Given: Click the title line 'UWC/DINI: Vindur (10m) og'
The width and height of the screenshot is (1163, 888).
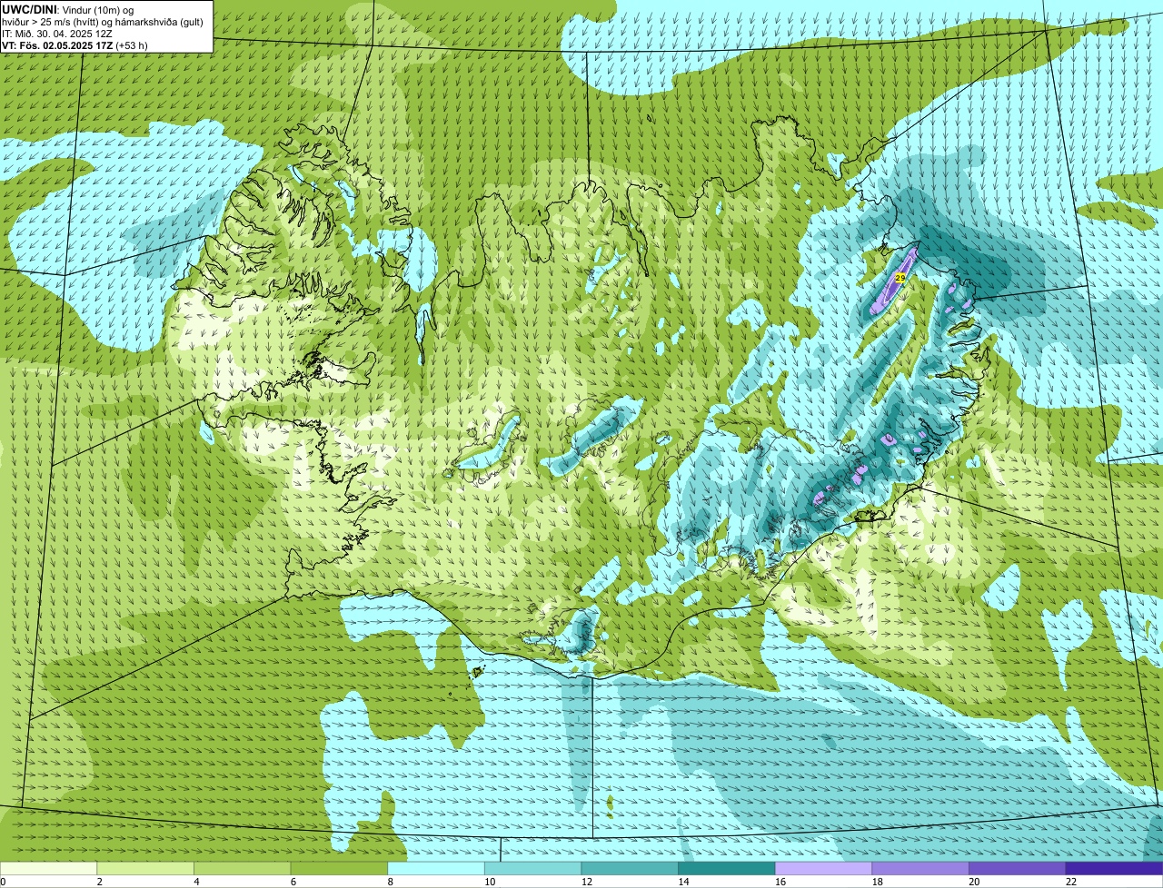Looking at the screenshot, I should coord(68,9).
